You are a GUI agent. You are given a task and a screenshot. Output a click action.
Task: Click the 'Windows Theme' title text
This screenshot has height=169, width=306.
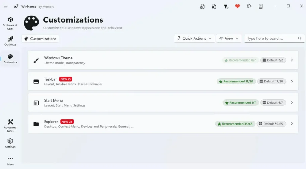point(58,58)
